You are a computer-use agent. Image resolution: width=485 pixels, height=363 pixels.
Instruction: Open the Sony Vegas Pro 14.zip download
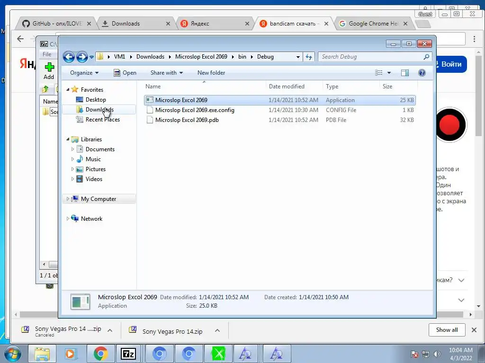tap(172, 331)
